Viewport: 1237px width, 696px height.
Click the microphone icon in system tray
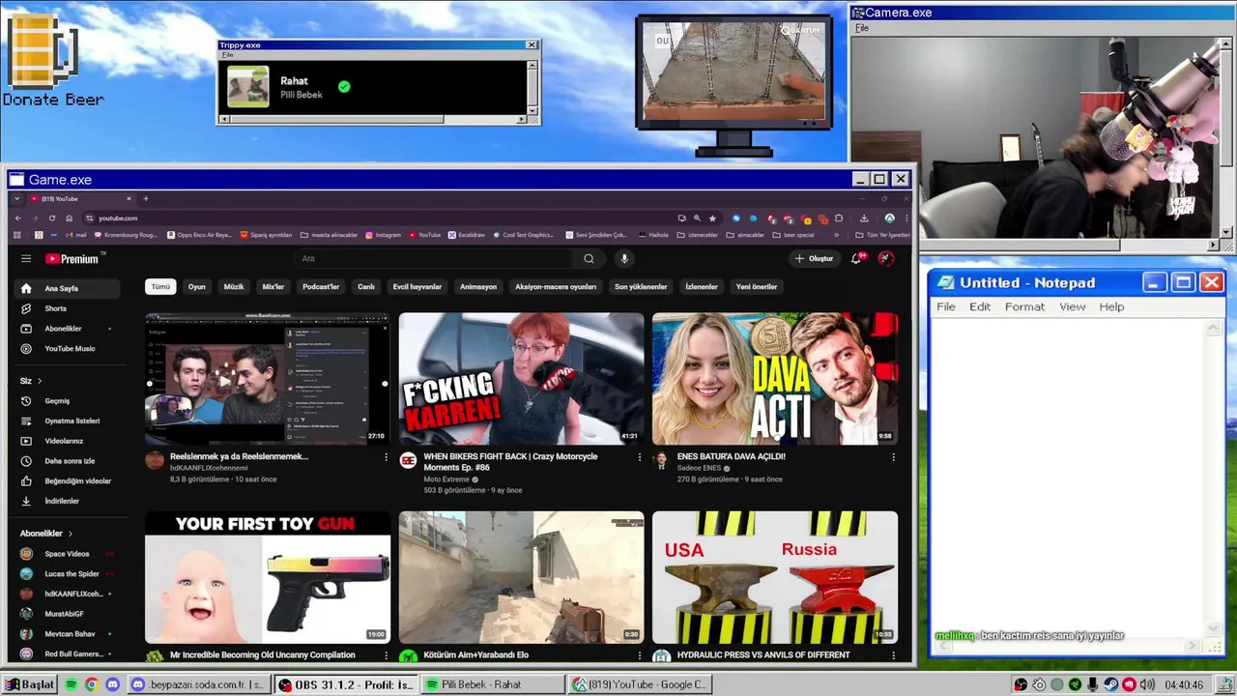1093,684
